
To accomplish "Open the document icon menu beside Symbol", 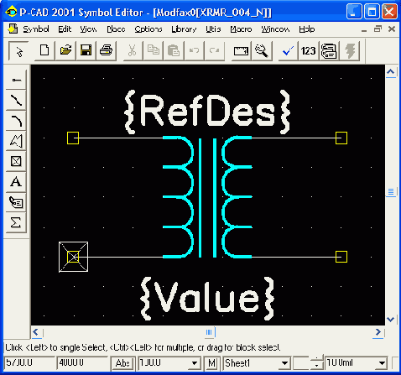I will tap(13, 29).
